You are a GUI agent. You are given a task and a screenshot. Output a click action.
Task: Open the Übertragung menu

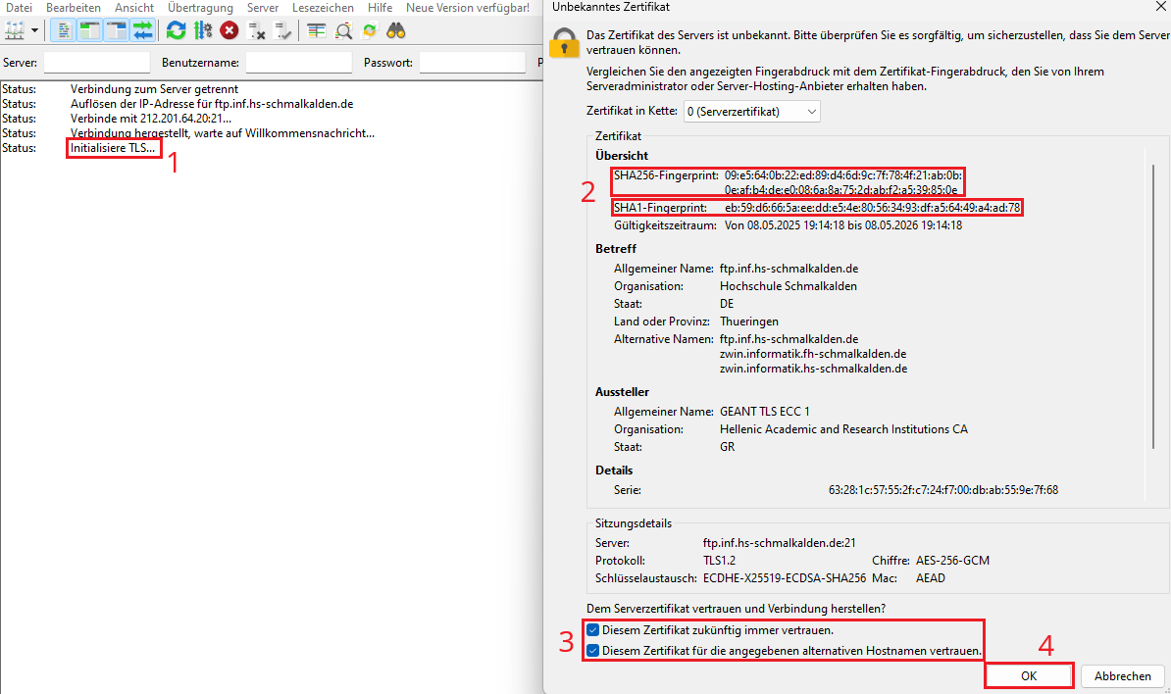click(x=200, y=8)
